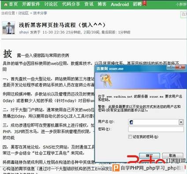Enable the 记住我的密码 checkbox

coord(130,137)
